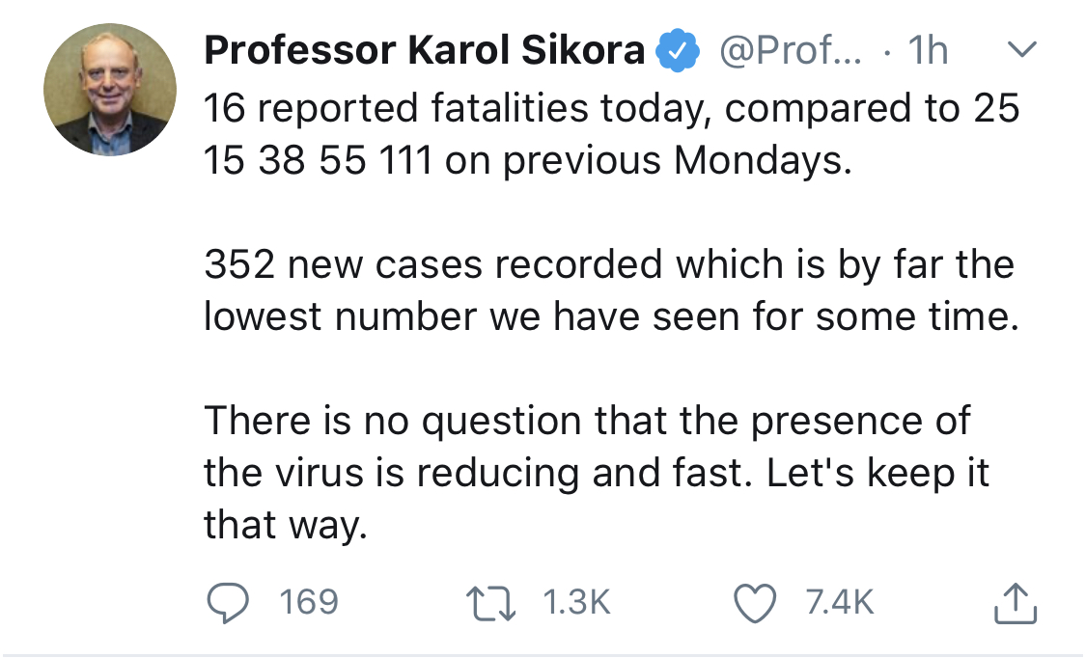
Task: Click the 7.4K likes count
Action: tap(839, 603)
